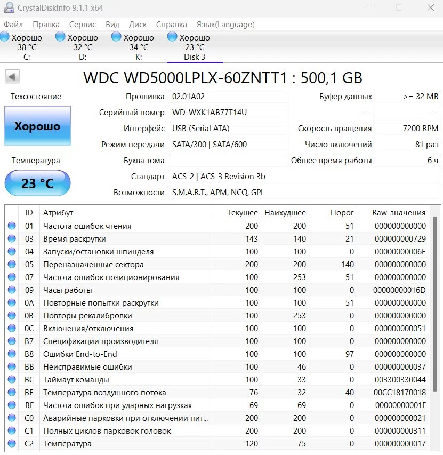Click status icon for attribute 05
Viewport: 443px width, 455px height.
pyautogui.click(x=12, y=264)
